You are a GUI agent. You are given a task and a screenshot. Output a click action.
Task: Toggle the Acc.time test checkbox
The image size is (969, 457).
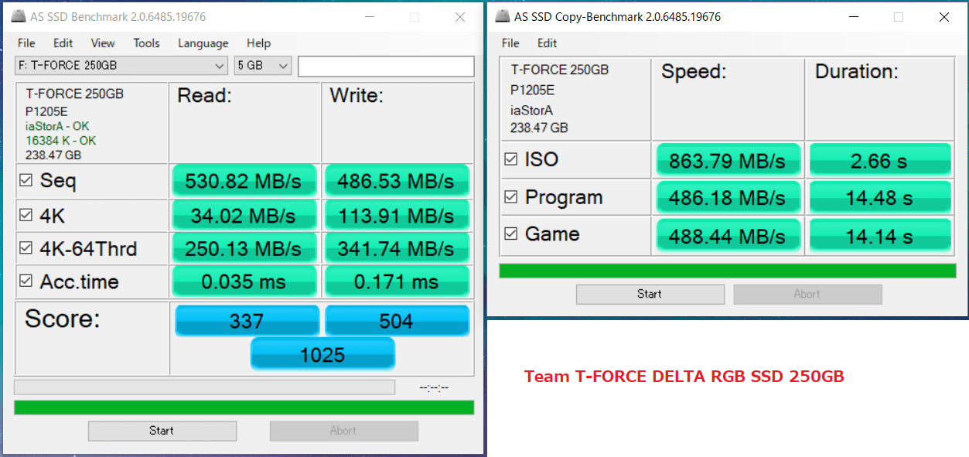coord(26,281)
